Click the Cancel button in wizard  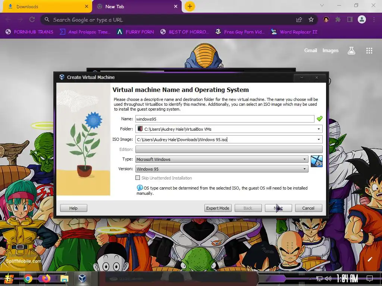point(309,208)
